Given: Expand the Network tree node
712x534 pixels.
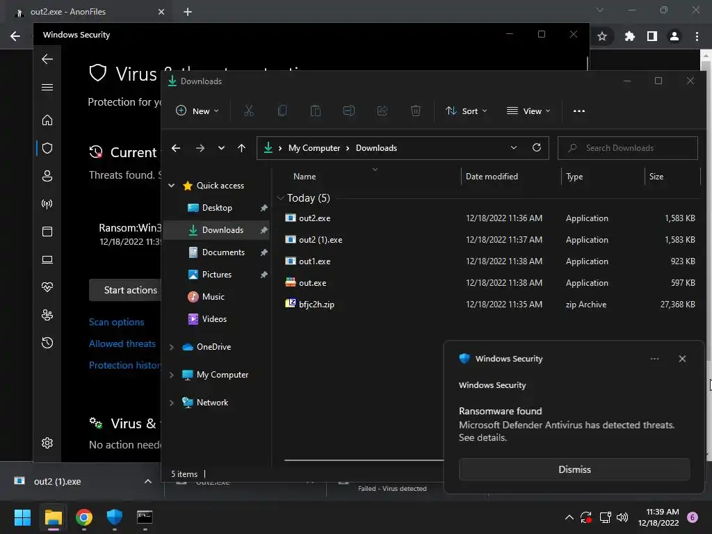Looking at the screenshot, I should [172, 403].
